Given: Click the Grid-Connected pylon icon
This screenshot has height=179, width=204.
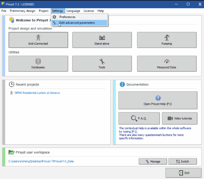Looking at the screenshot, I should coord(38,38).
